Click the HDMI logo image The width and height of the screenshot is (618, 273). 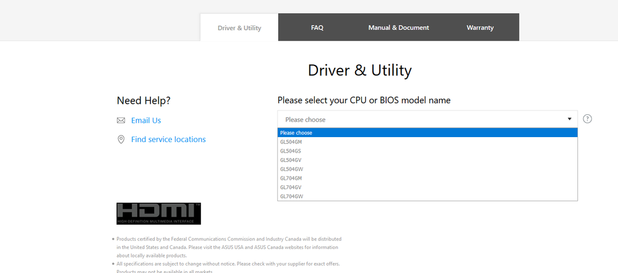158,214
